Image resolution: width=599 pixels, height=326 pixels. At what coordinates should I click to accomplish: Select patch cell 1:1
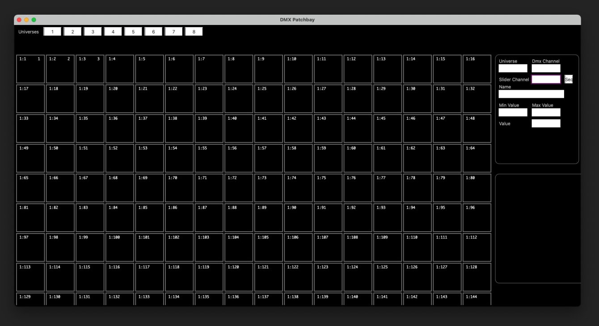click(30, 69)
